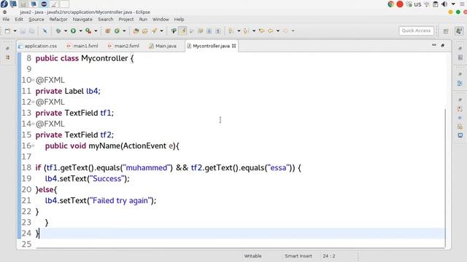Open the Debug configurations dropdown arrow

click(x=66, y=31)
